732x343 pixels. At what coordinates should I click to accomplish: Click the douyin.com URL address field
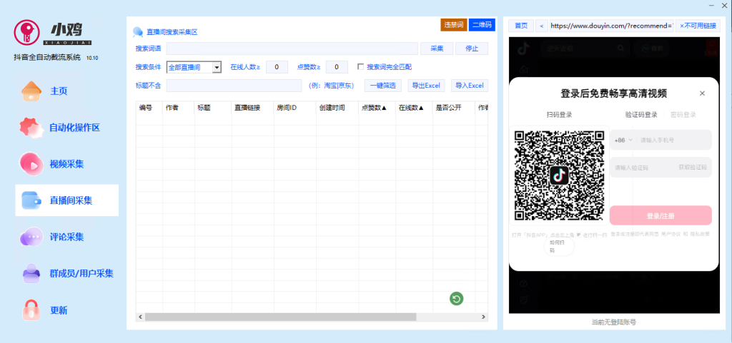[x=612, y=26]
